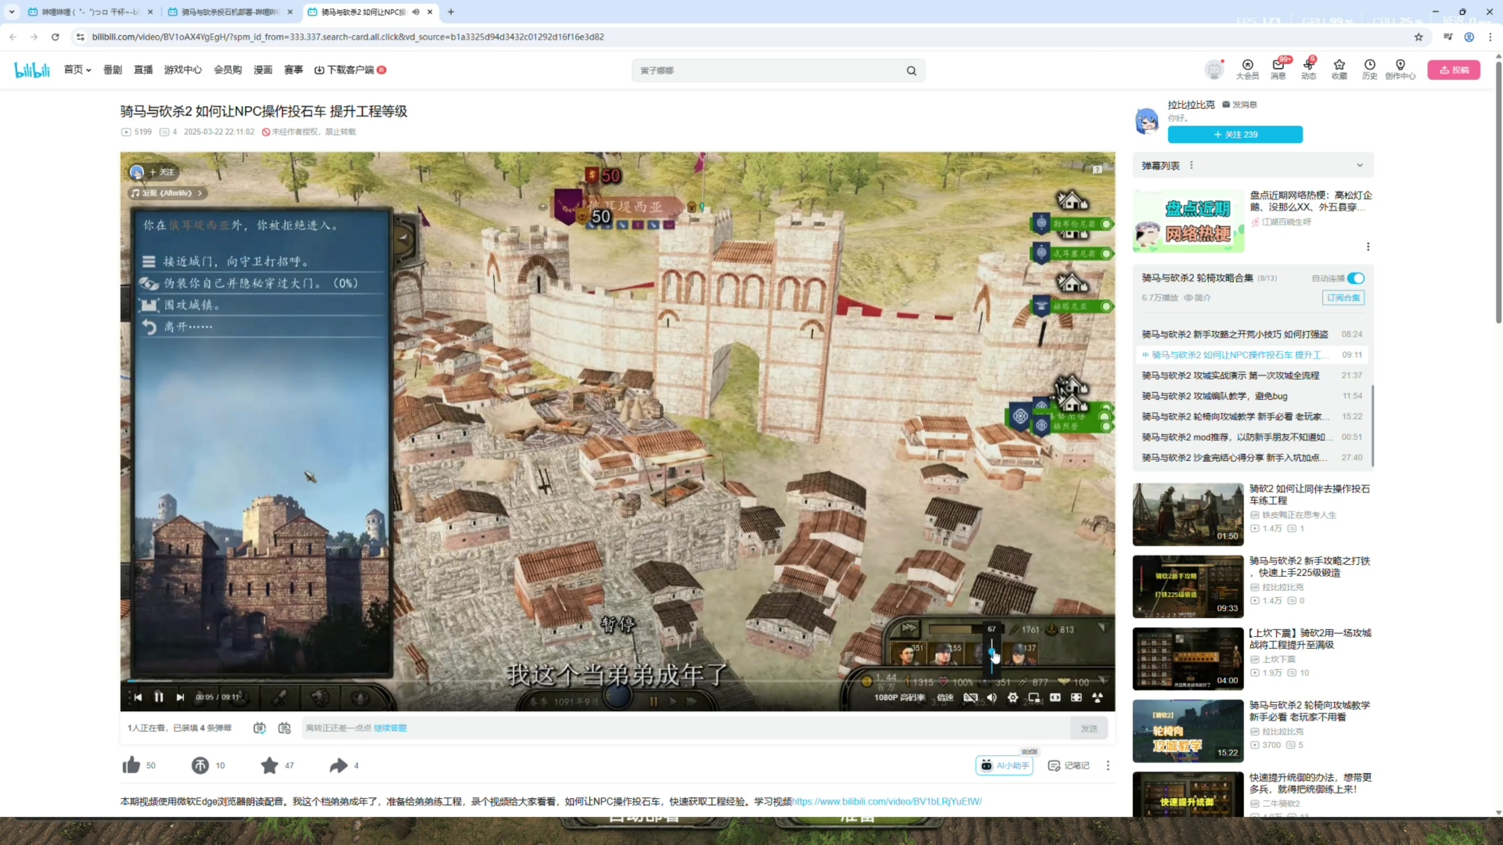Screen dimensions: 1503x845
Task: Switch to the 骑马与砍杀投石机部署 browser tab
Action: coord(230,12)
